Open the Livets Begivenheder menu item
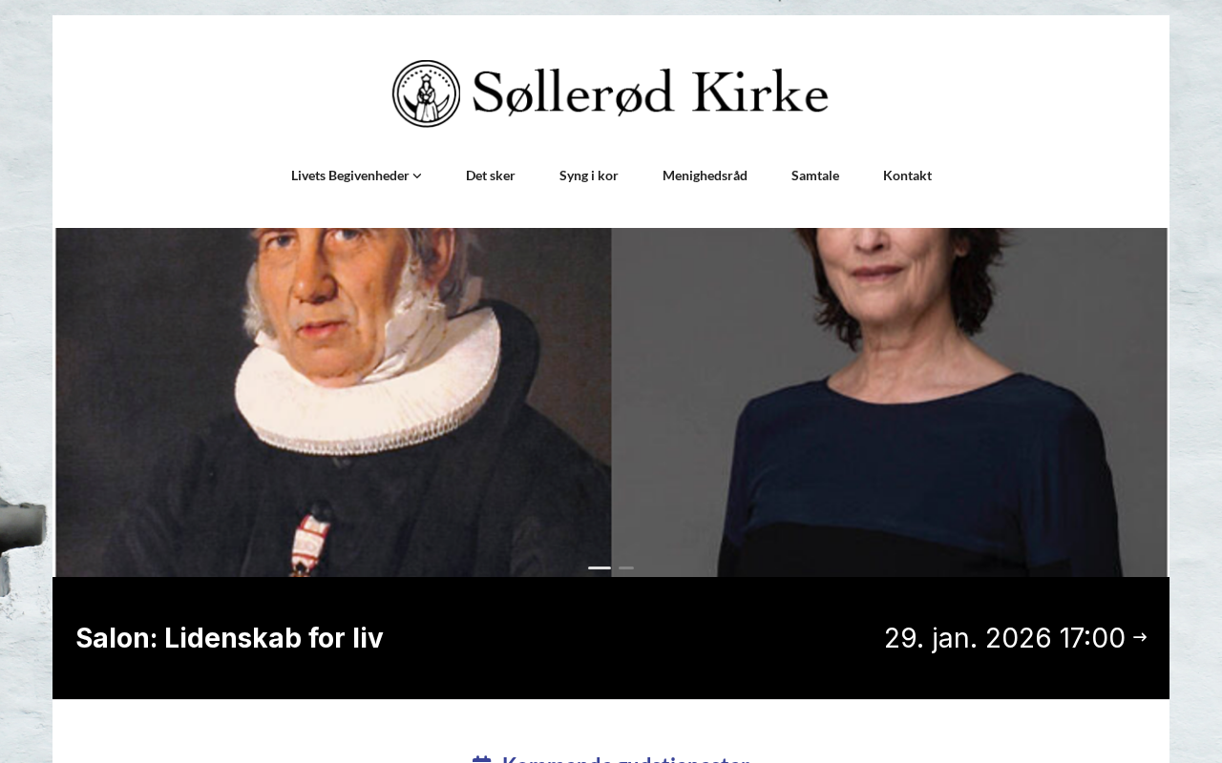1222x763 pixels. click(x=350, y=175)
